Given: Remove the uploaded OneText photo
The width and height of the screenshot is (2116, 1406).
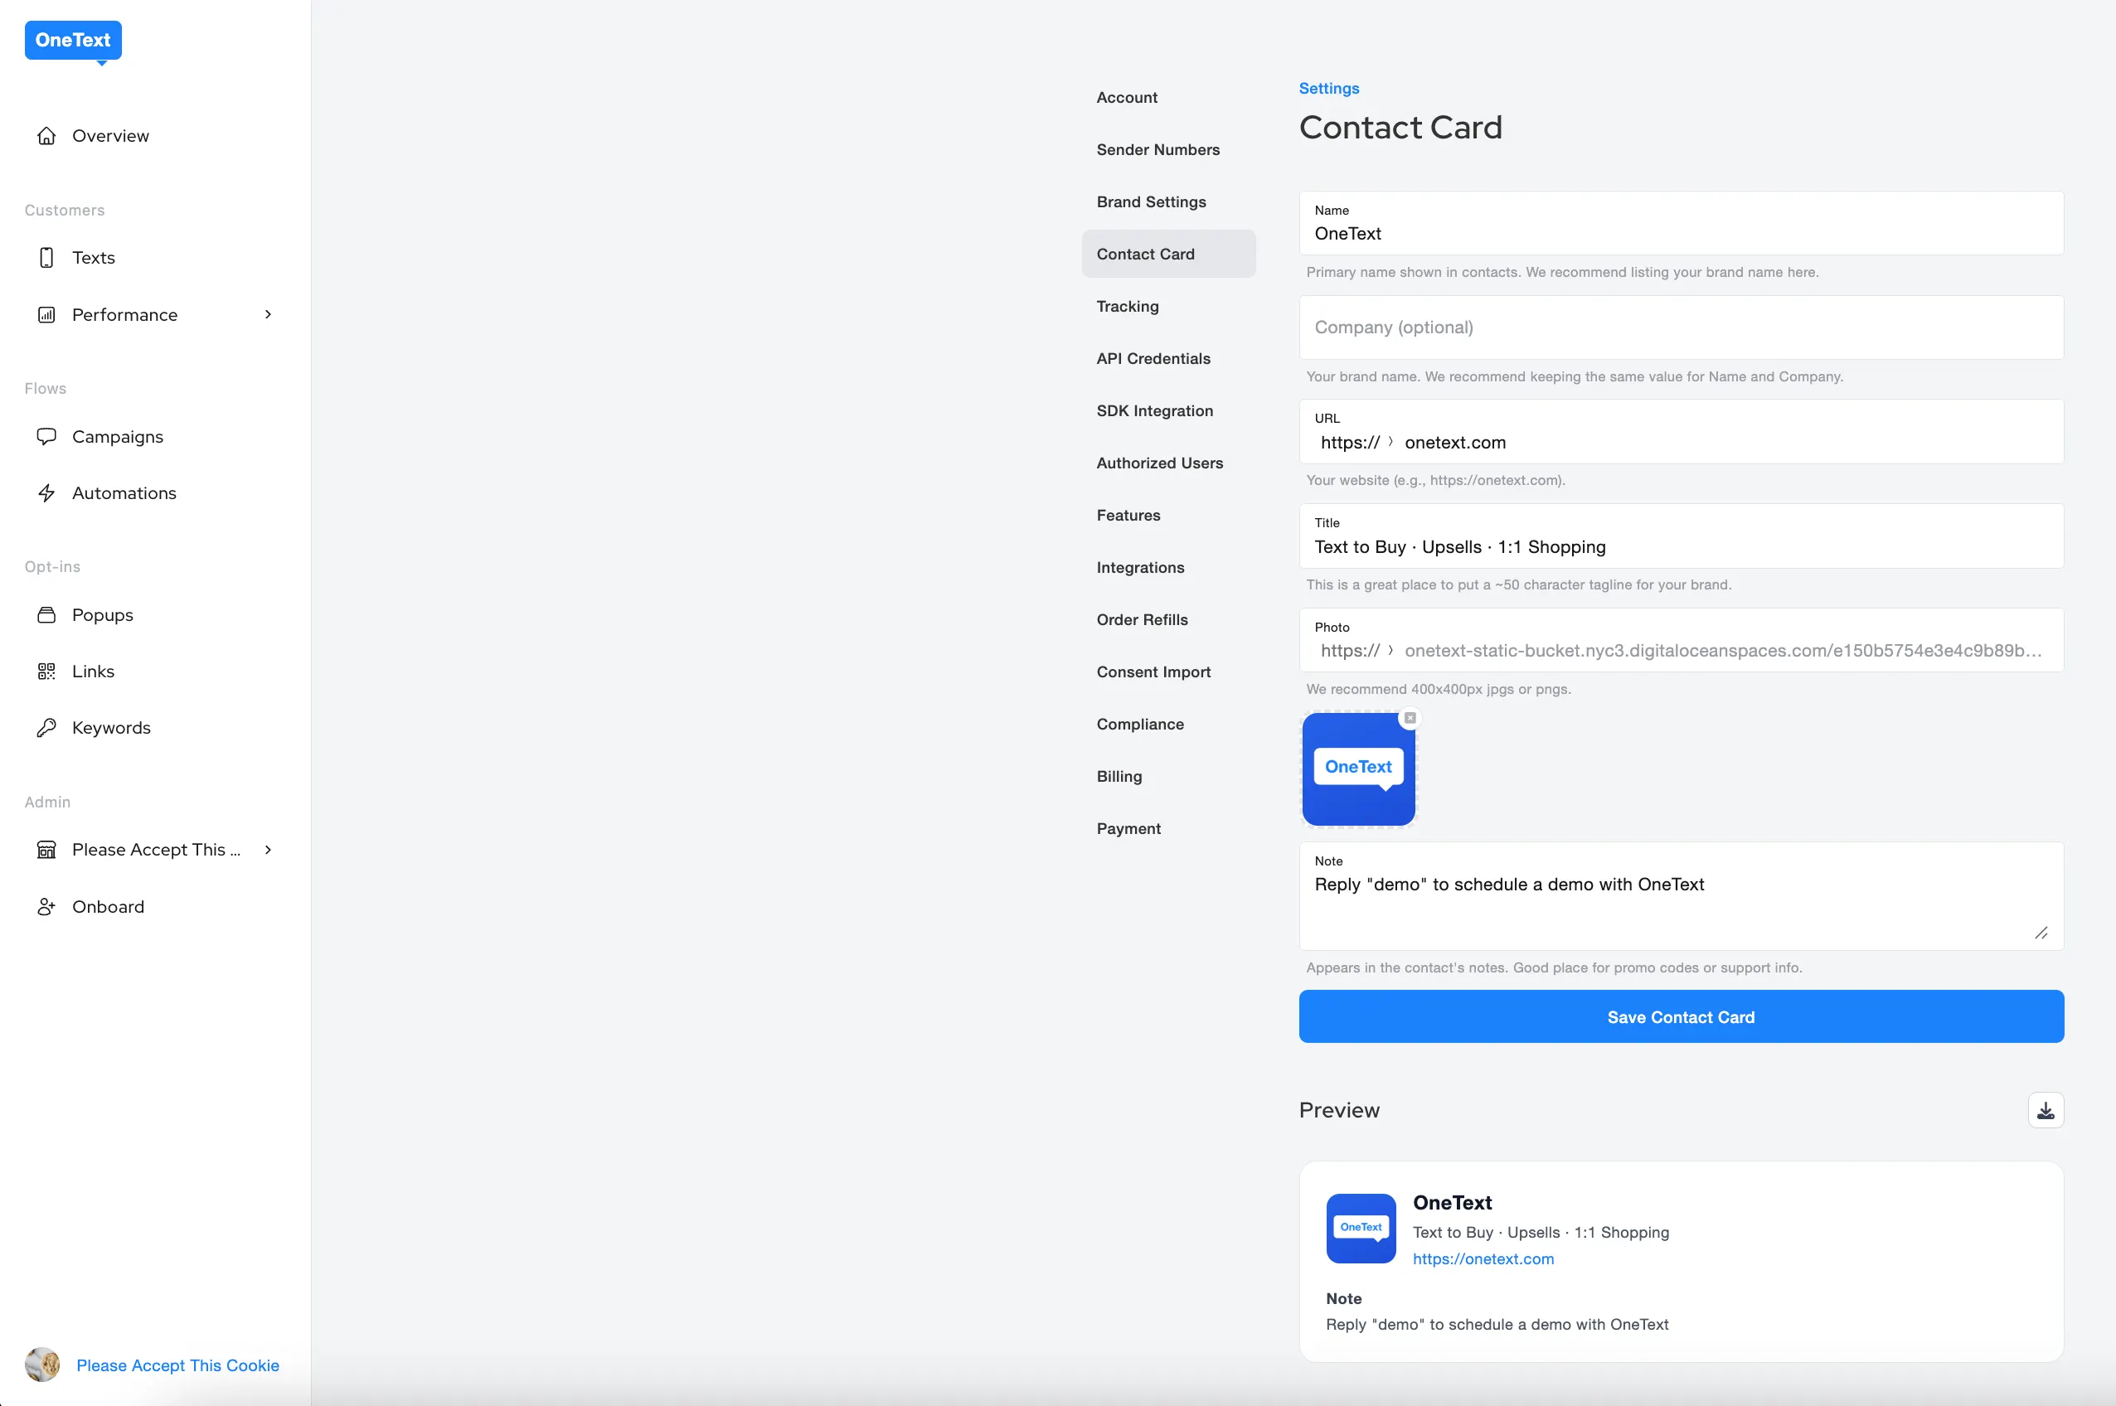Looking at the screenshot, I should pyautogui.click(x=1410, y=718).
